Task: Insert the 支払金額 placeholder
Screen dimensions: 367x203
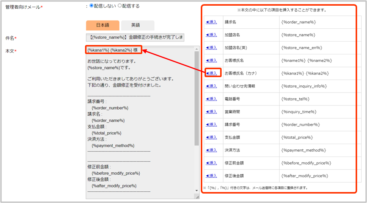Action: [x=211, y=138]
